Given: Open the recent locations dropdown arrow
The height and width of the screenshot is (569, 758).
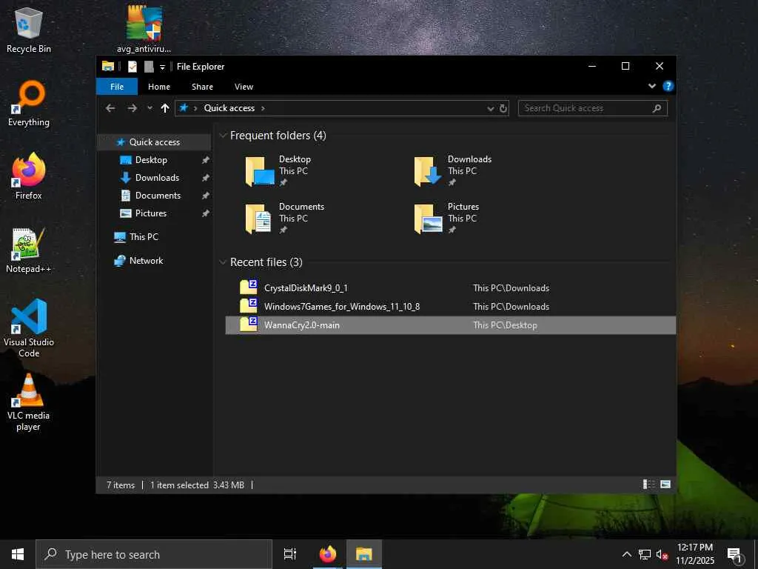Looking at the screenshot, I should click(150, 108).
